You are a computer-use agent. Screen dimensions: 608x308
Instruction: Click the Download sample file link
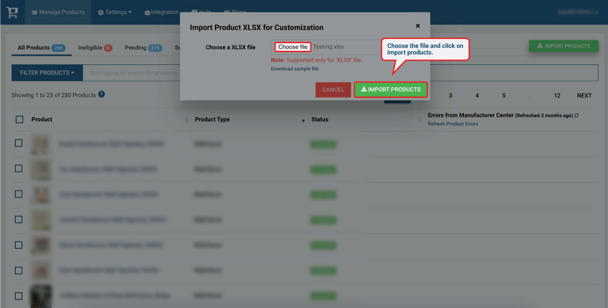click(295, 69)
